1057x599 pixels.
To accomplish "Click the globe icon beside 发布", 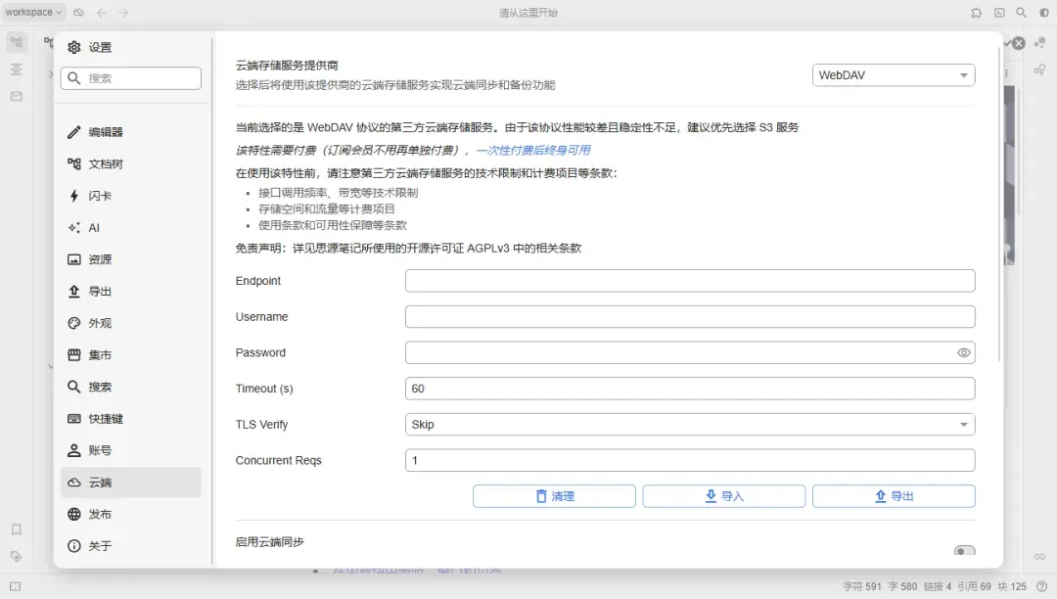I will click(74, 514).
